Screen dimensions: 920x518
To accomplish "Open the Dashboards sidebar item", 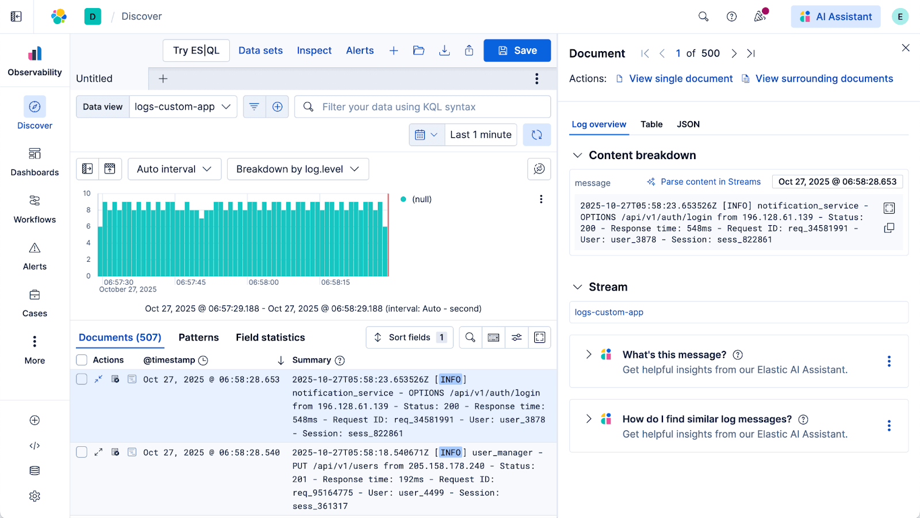I will (x=34, y=162).
